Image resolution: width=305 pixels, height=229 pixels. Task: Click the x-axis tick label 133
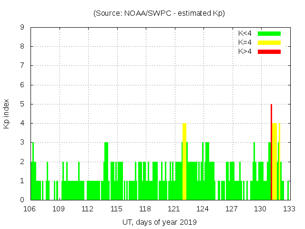(x=289, y=209)
